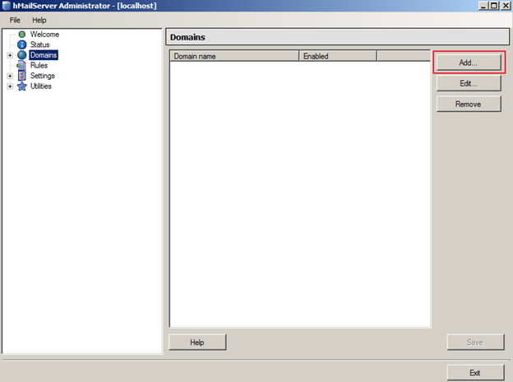
Task: Click the Edit... button
Action: (468, 83)
